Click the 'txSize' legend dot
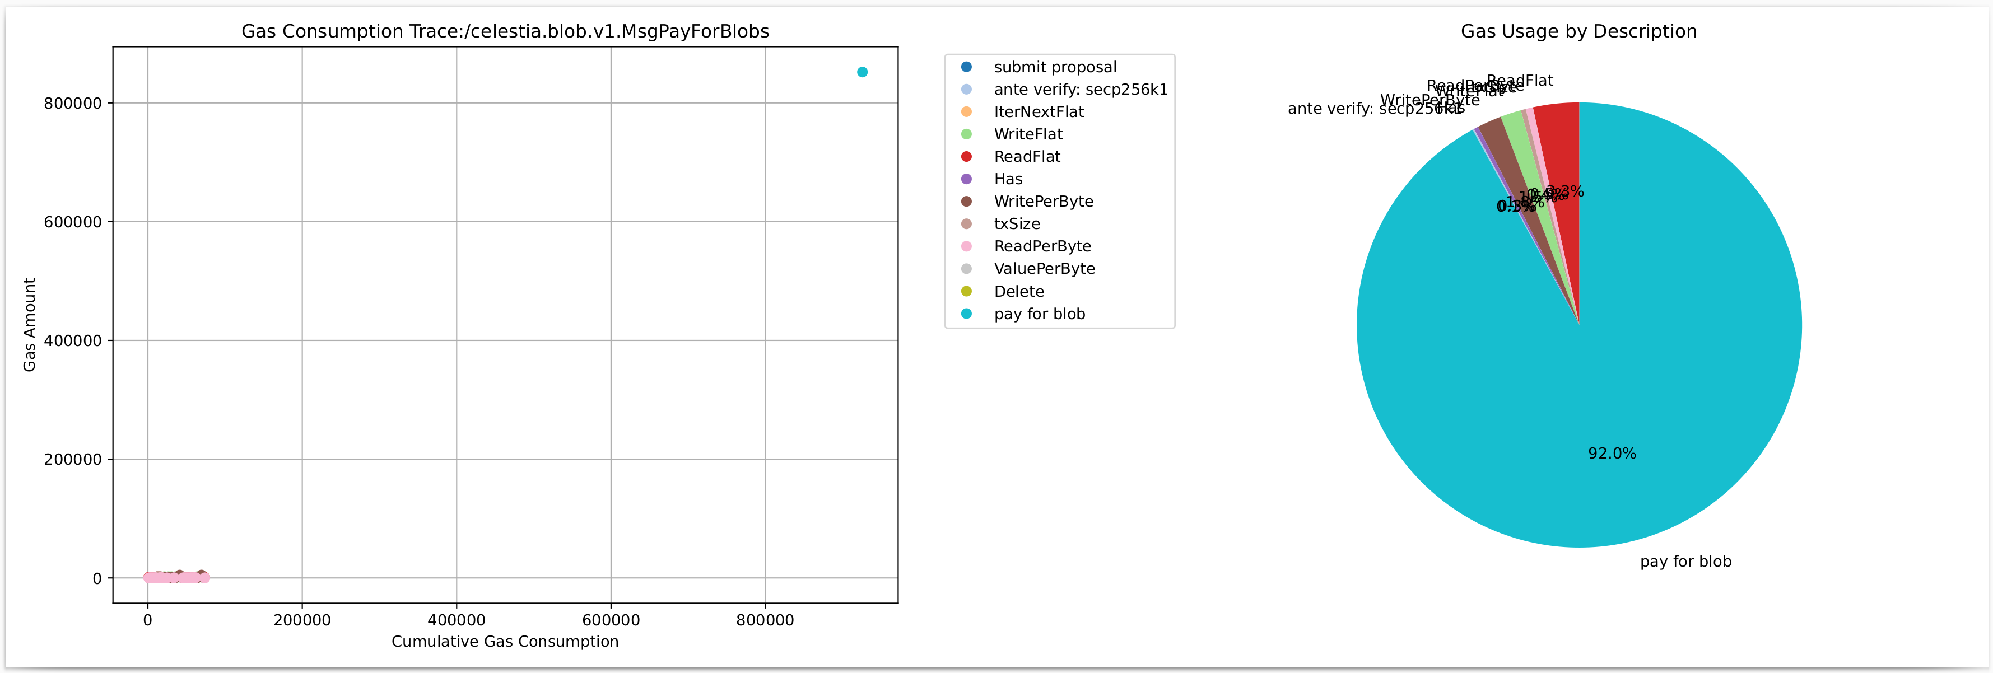Viewport: 1993px width, 673px height. click(x=967, y=223)
